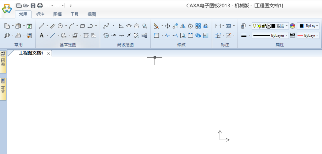Click the Print icon in quick access

[x=40, y=5]
